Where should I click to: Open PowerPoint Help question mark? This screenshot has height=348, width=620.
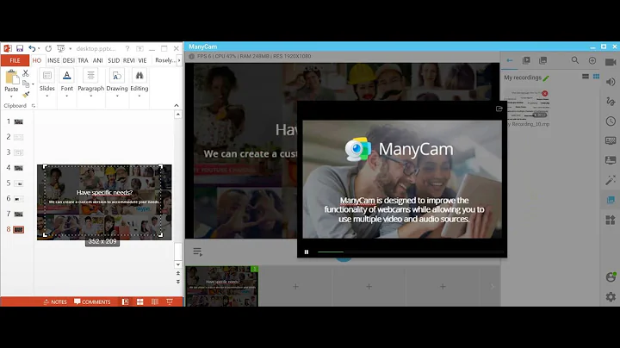pyautogui.click(x=127, y=48)
